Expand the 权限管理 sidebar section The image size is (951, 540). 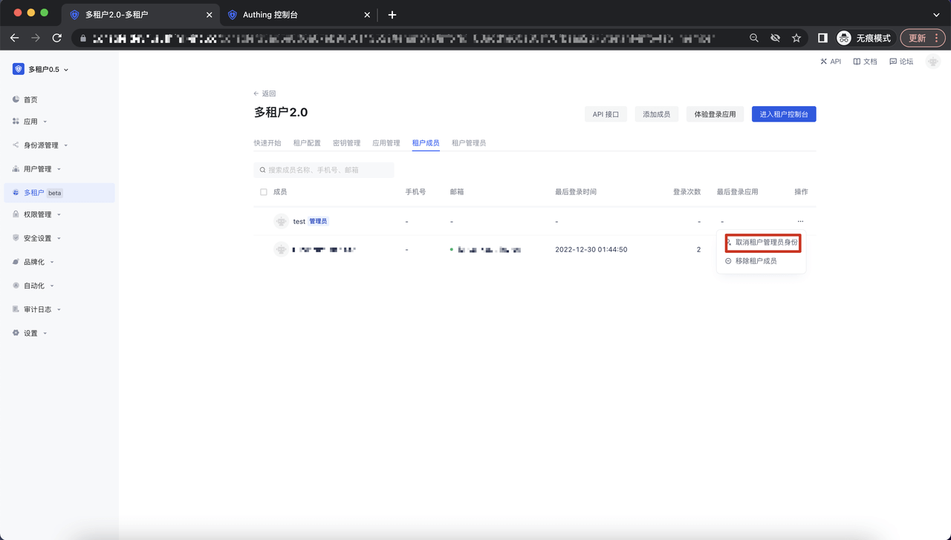[37, 214]
